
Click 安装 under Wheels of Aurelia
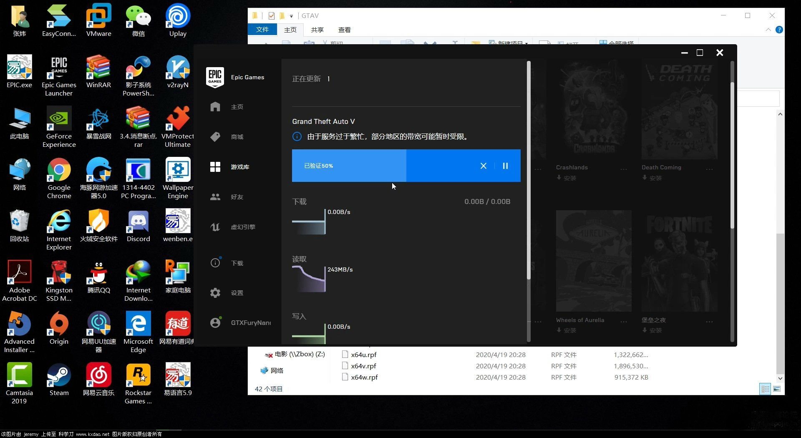(x=566, y=330)
